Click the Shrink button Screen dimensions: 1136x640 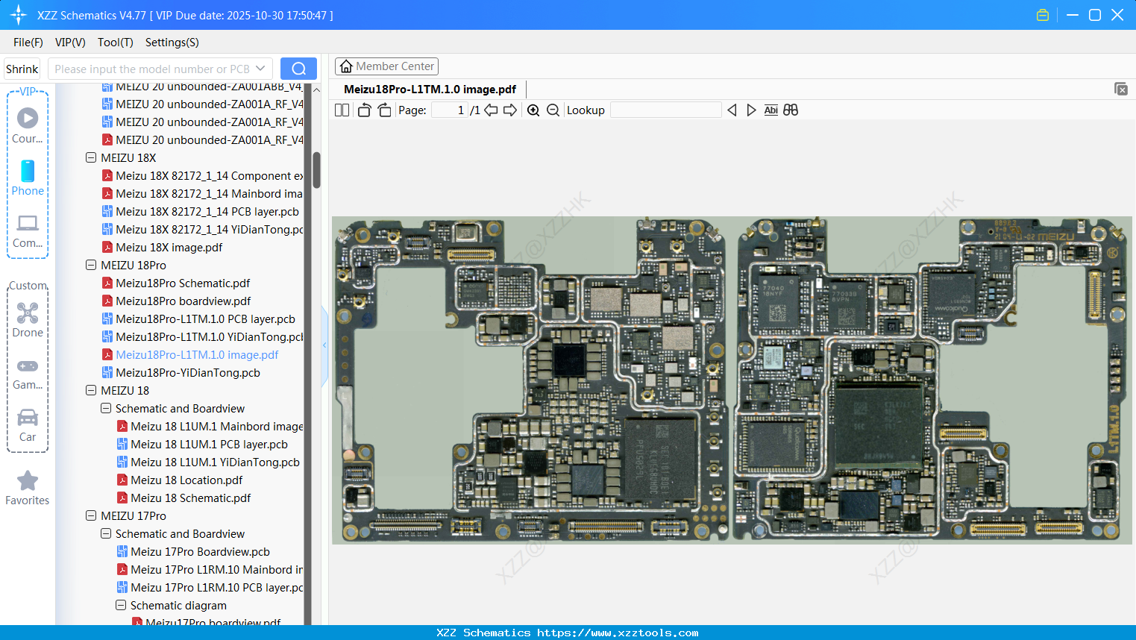(22, 69)
